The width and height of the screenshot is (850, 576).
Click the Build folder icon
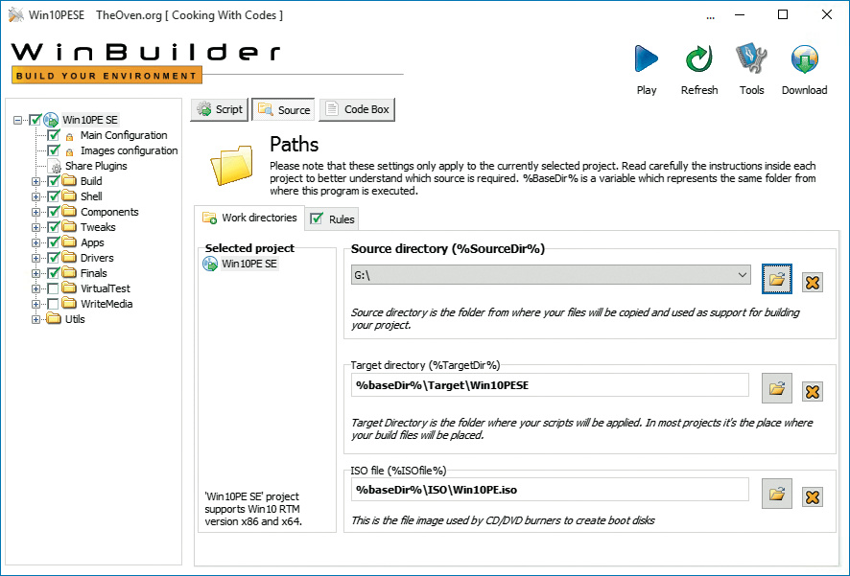click(x=69, y=181)
